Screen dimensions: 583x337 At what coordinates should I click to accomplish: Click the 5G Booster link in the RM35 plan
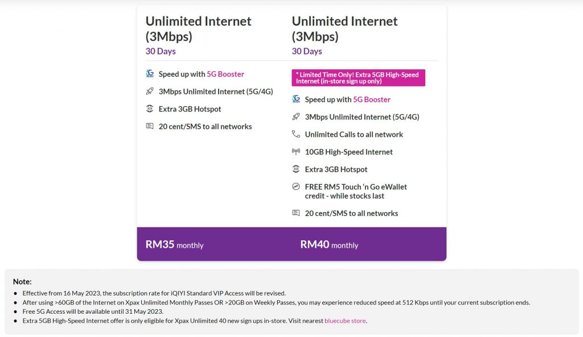tap(225, 74)
